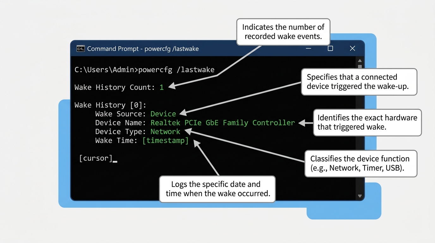Click the 'Wake History Count:' label
Viewport: 435px width, 243px height.
115,87
